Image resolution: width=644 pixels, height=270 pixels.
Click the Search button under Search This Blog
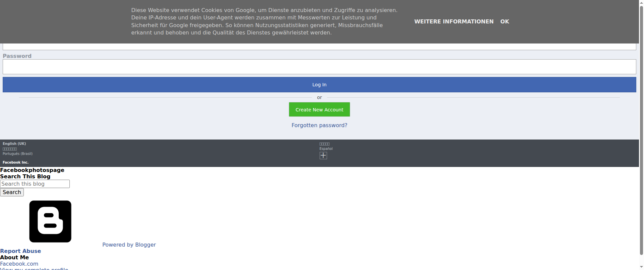[12, 192]
